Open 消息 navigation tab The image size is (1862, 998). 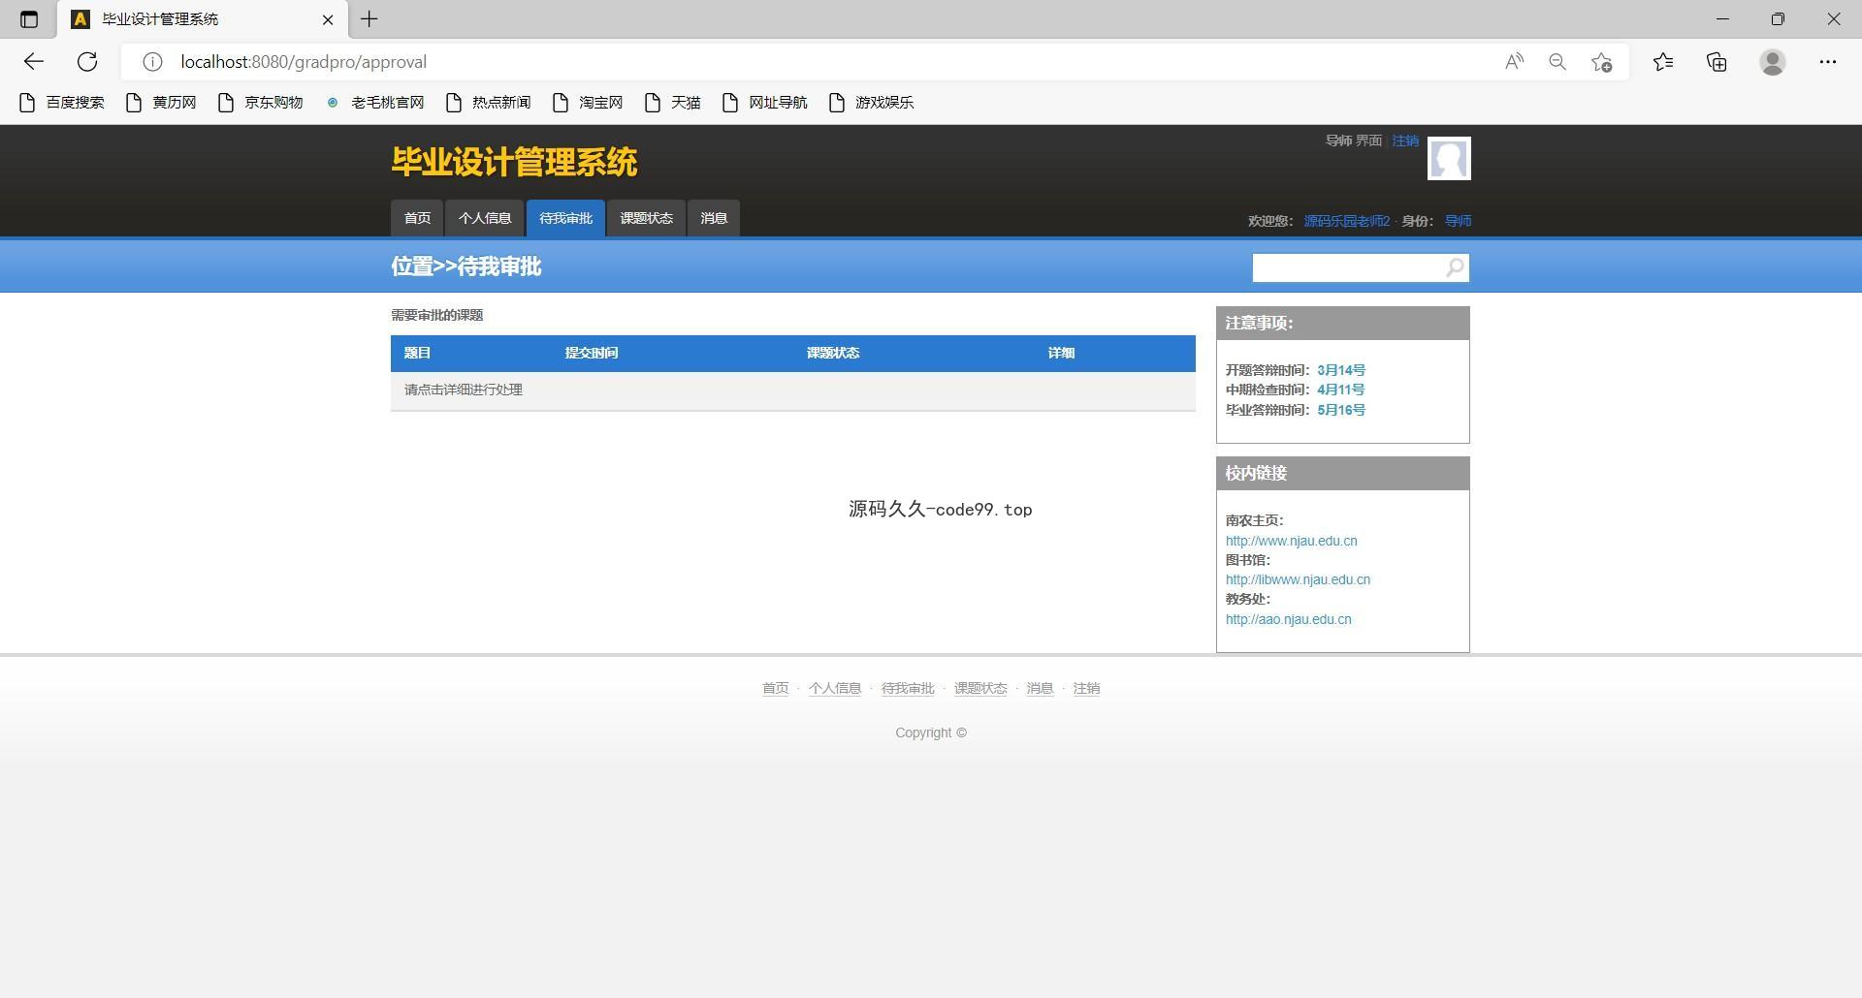(x=714, y=218)
